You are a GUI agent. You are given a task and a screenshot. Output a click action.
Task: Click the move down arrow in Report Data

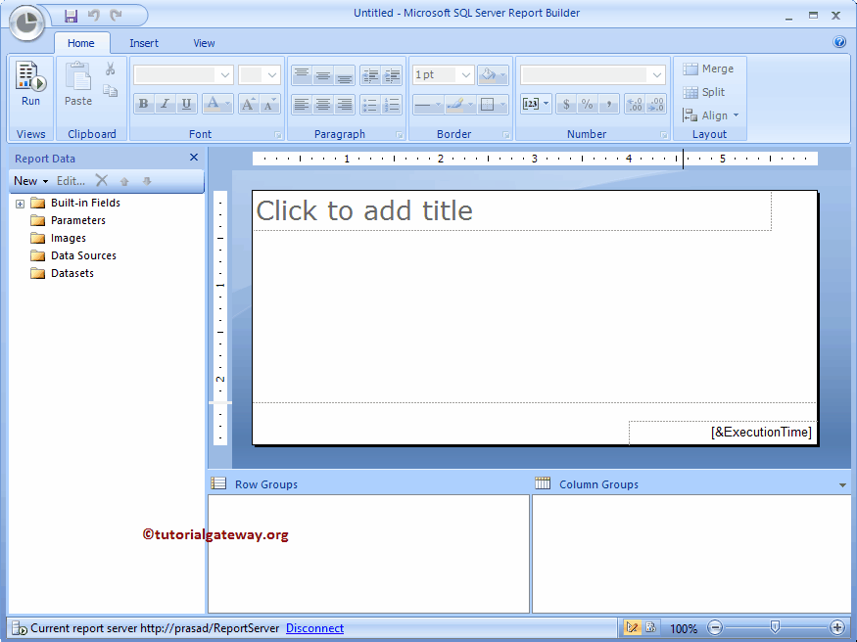(x=147, y=181)
